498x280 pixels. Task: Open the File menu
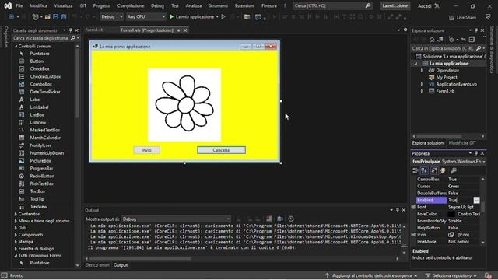(19, 5)
